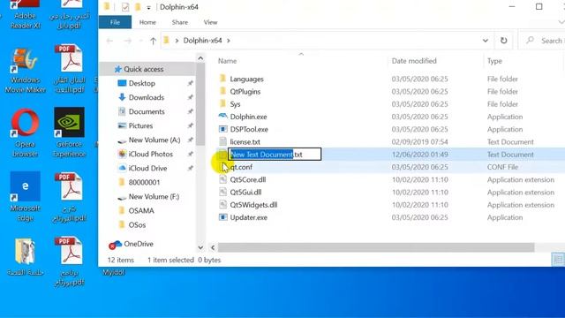Screen dimensions: 565x318
Task: Open Downloads in the navigation pane
Action: [x=146, y=97]
